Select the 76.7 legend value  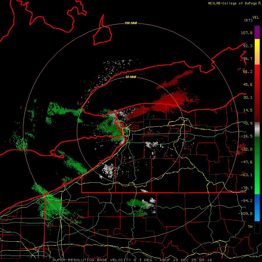coord(248,59)
